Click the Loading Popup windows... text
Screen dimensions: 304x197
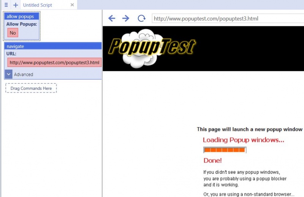[244, 140]
